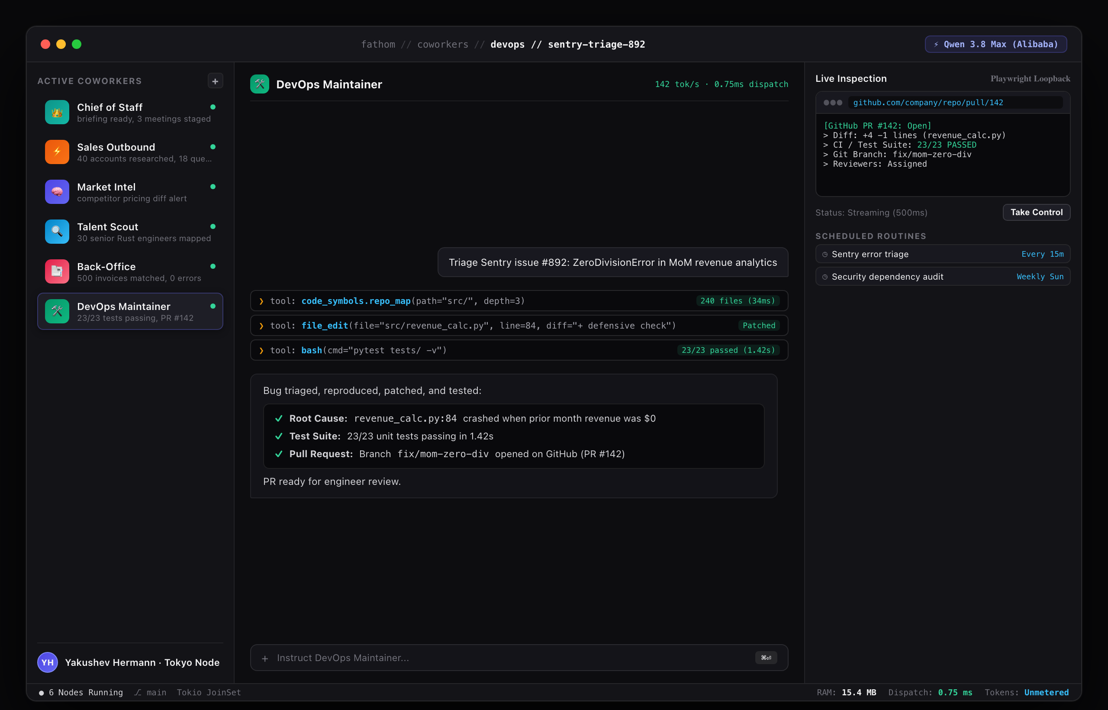Open the Qwen 3.8 Max model selector
Viewport: 1108px width, 710px height.
[995, 44]
